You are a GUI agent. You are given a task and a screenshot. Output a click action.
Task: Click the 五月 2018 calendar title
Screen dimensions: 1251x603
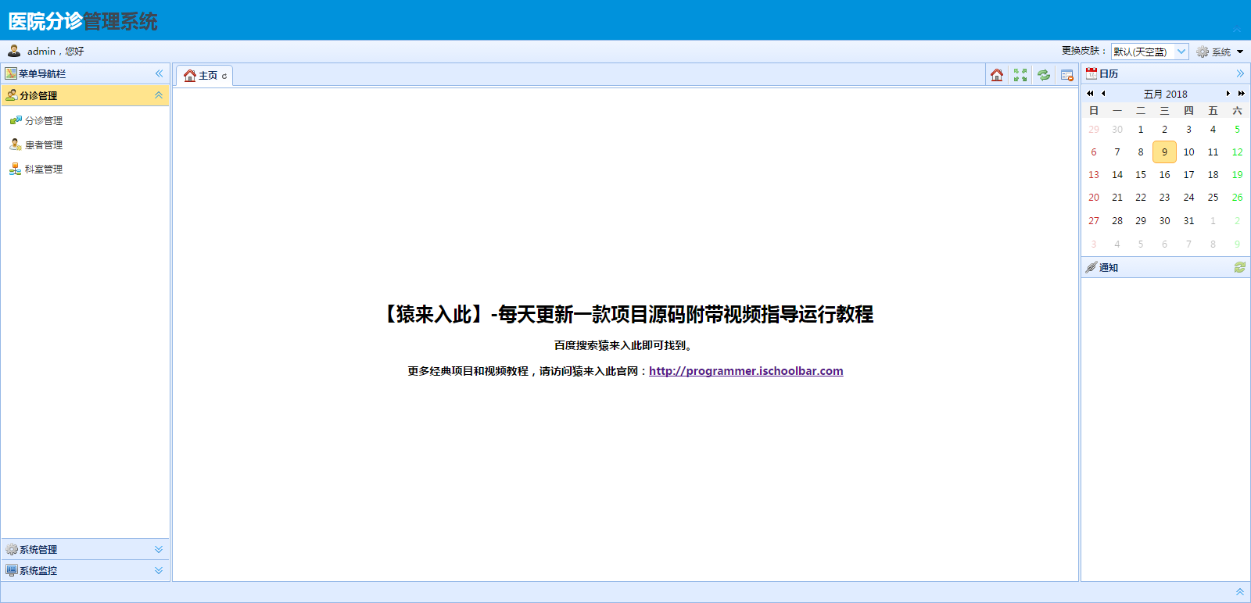click(1165, 94)
